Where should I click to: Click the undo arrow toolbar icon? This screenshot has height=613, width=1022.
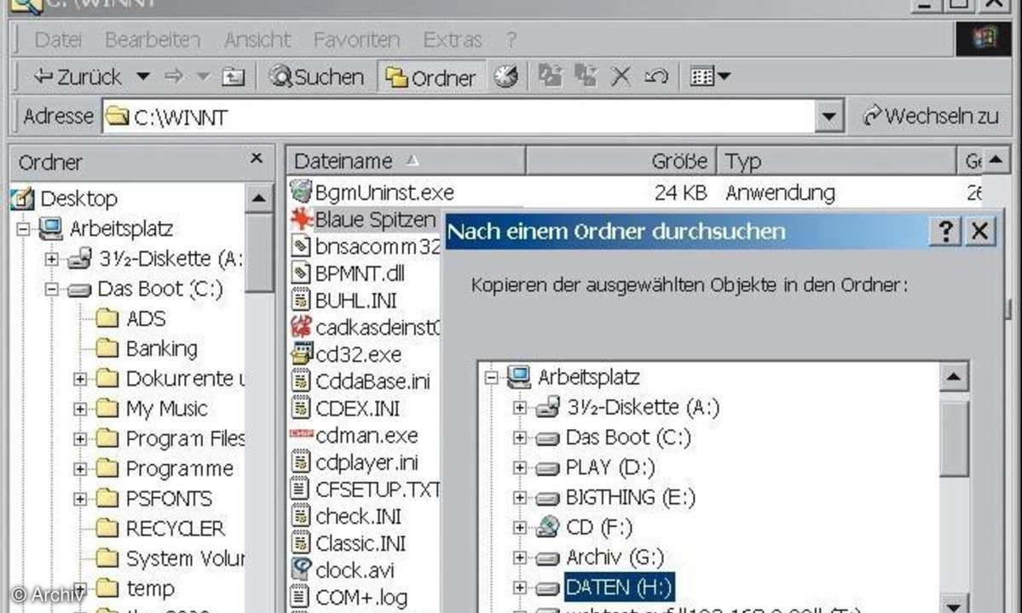[655, 77]
